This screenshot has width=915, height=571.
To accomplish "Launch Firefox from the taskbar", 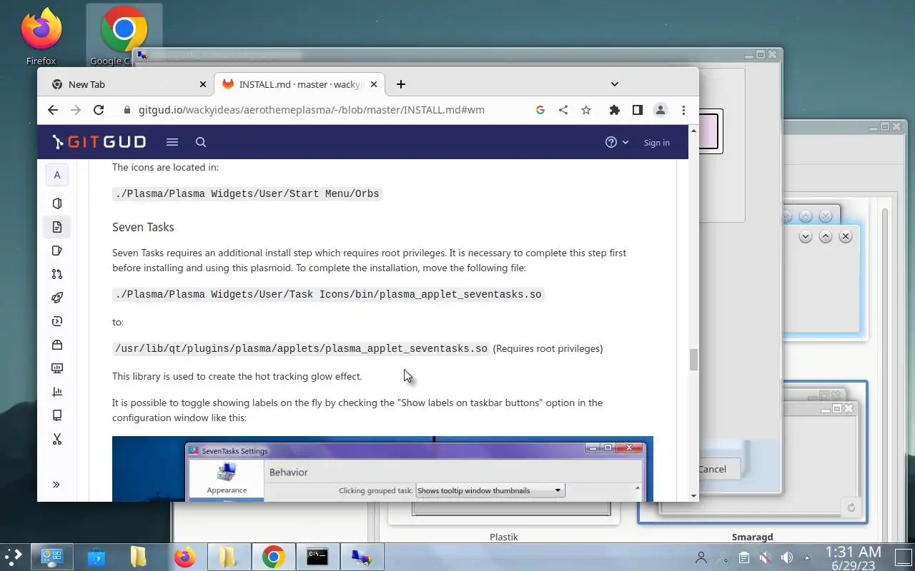I will point(184,557).
